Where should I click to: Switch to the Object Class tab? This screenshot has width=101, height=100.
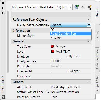click(x=97, y=82)
